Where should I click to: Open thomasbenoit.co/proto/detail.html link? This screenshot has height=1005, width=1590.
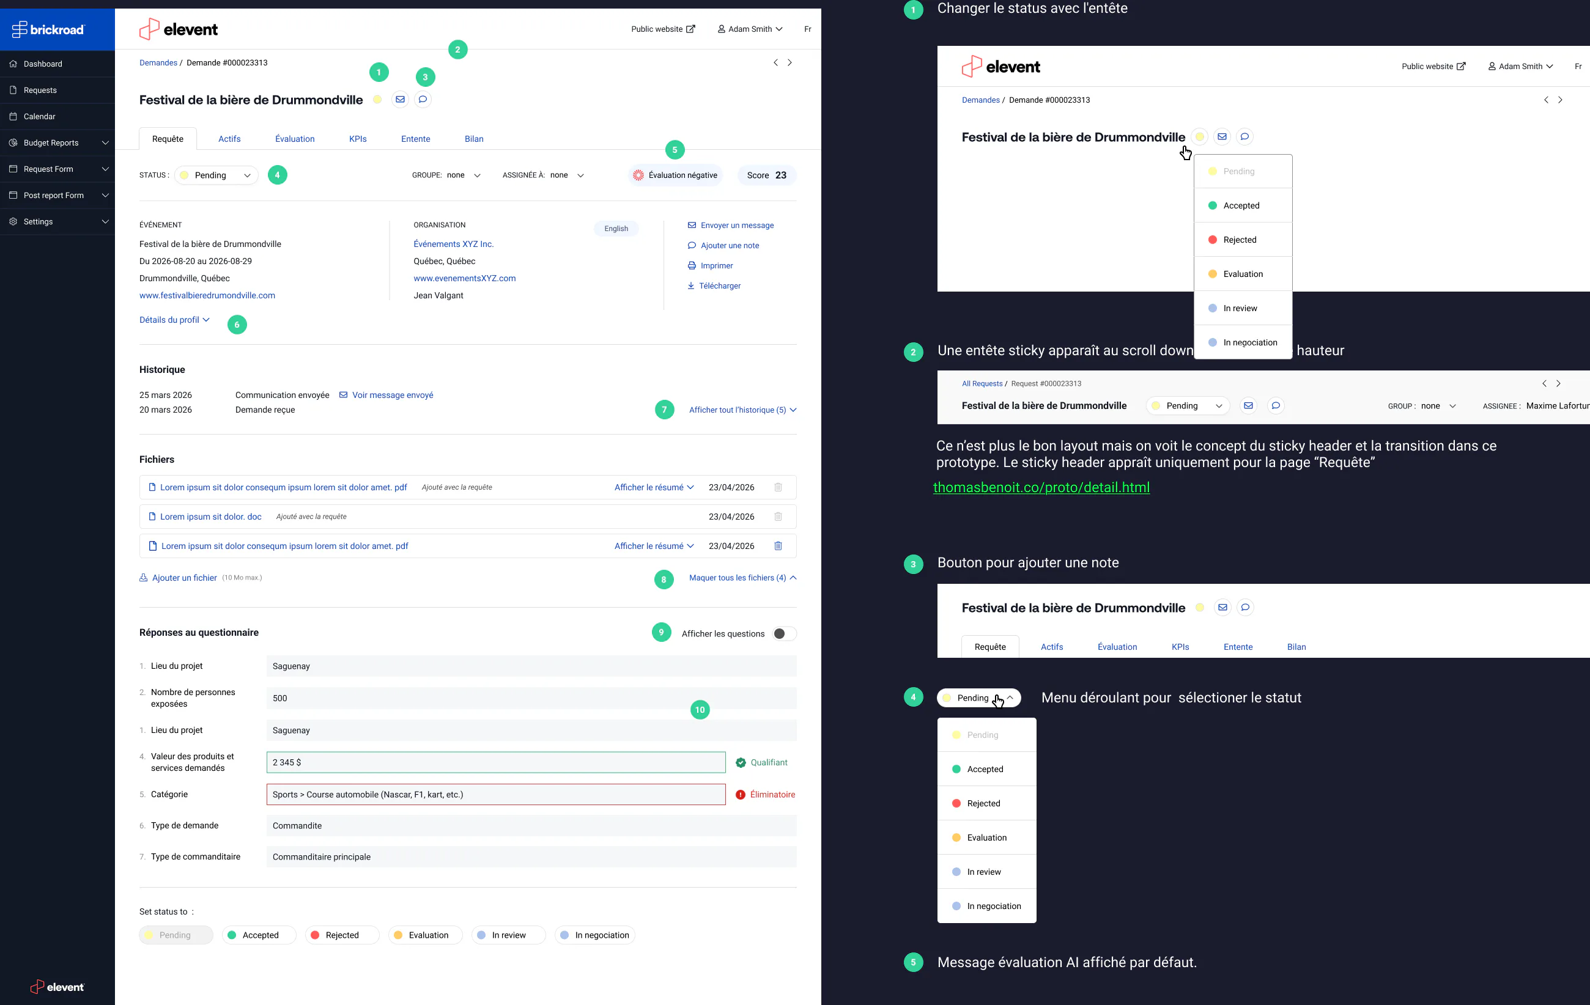1041,488
